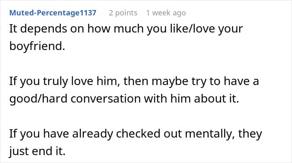292x163 pixels.
Task: Click the good/hard conversation text line
Action: [x=124, y=98]
